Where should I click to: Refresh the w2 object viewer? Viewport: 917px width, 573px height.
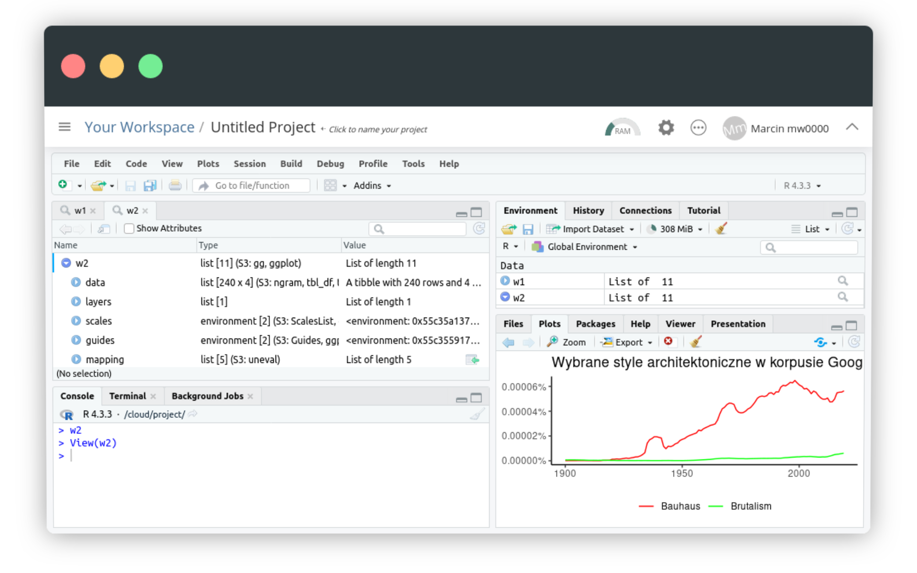coord(479,229)
